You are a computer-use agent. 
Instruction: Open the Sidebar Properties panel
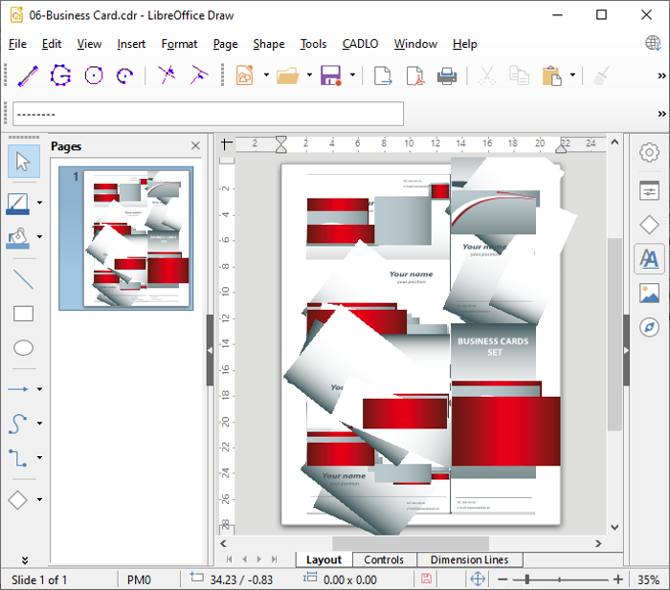[649, 190]
